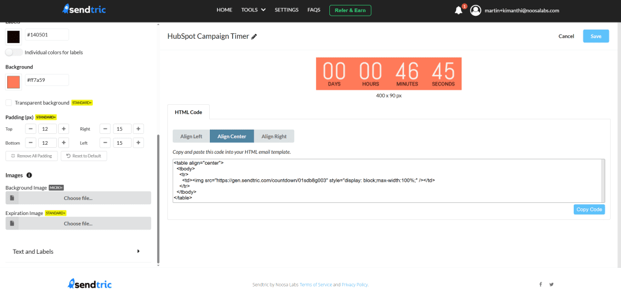The width and height of the screenshot is (621, 292).
Task: Click the footer Sendtric logo
Action: point(90,284)
